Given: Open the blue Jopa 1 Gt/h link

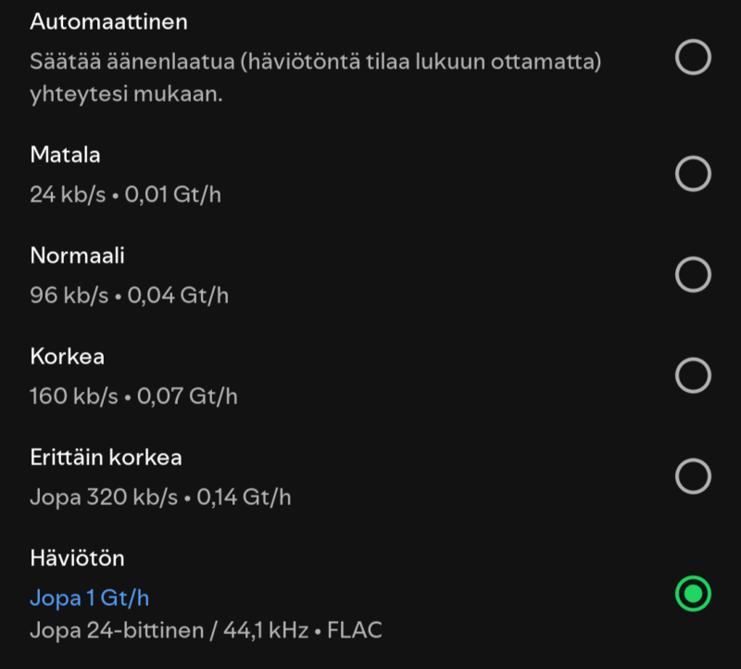Looking at the screenshot, I should (x=89, y=597).
